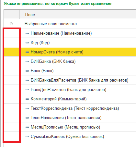Collapse the Выбранные поля элемента group

pyautogui.click(x=11, y=24)
